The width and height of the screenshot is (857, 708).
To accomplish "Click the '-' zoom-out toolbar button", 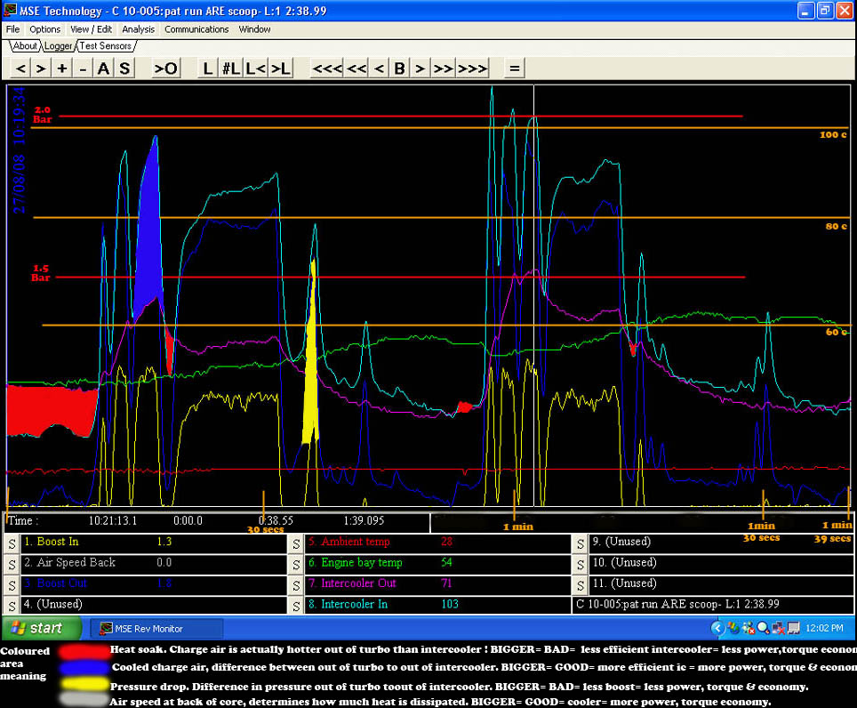I will pyautogui.click(x=83, y=68).
